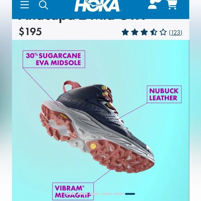Select the second rating star

click(x=134, y=32)
